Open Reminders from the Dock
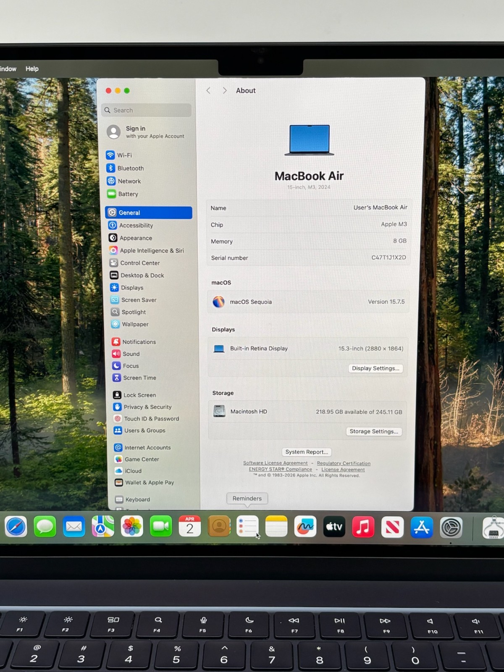The height and width of the screenshot is (672, 504). coord(248,527)
